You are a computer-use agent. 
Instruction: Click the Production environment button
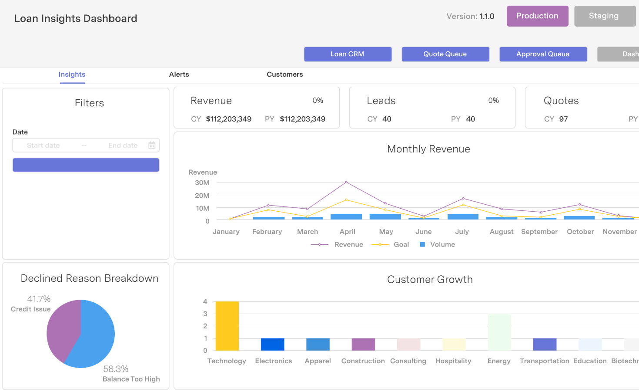coord(538,16)
